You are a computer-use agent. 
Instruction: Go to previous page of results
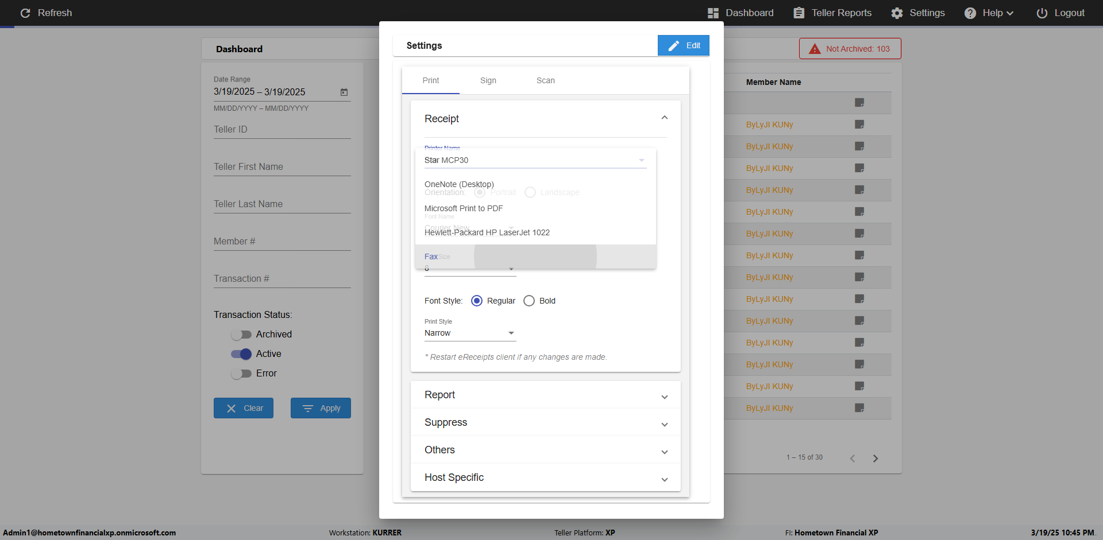coord(853,458)
